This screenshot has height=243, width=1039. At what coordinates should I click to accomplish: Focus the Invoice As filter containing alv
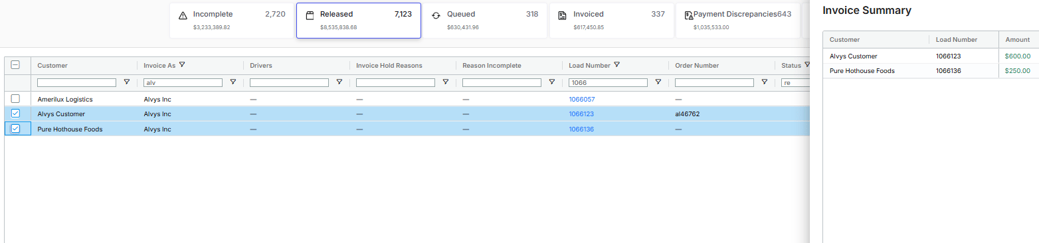pyautogui.click(x=183, y=82)
